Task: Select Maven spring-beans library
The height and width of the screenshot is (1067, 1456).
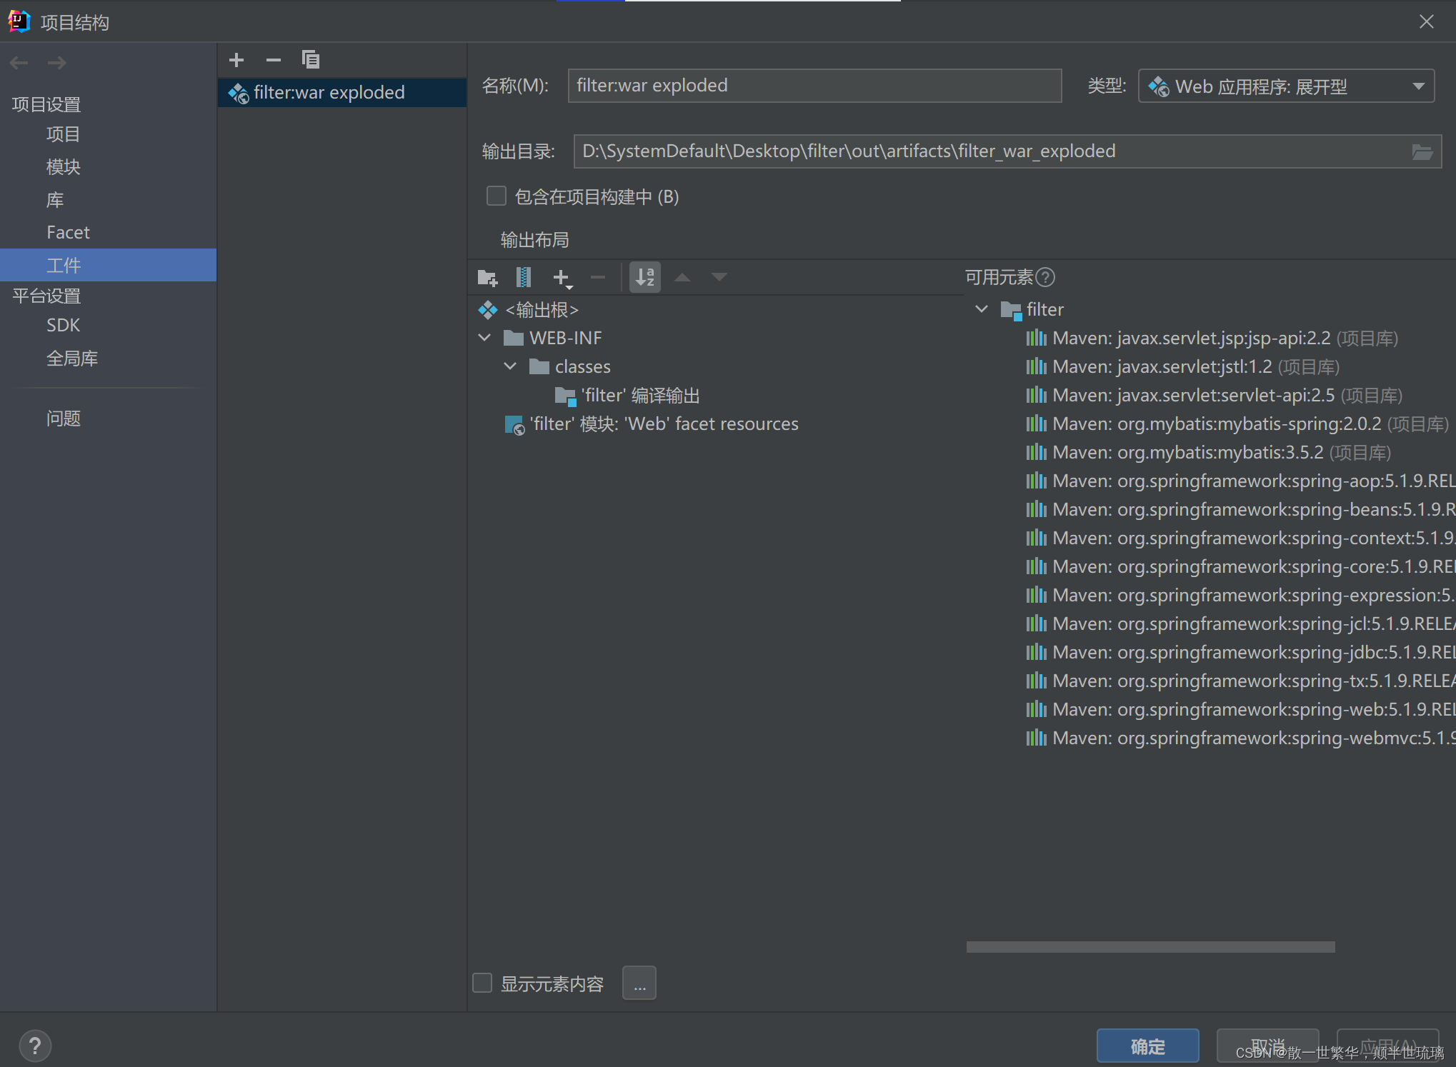Action: pyautogui.click(x=1240, y=509)
